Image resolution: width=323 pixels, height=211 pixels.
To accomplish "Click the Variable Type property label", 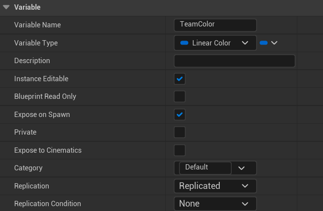I will 36,43.
